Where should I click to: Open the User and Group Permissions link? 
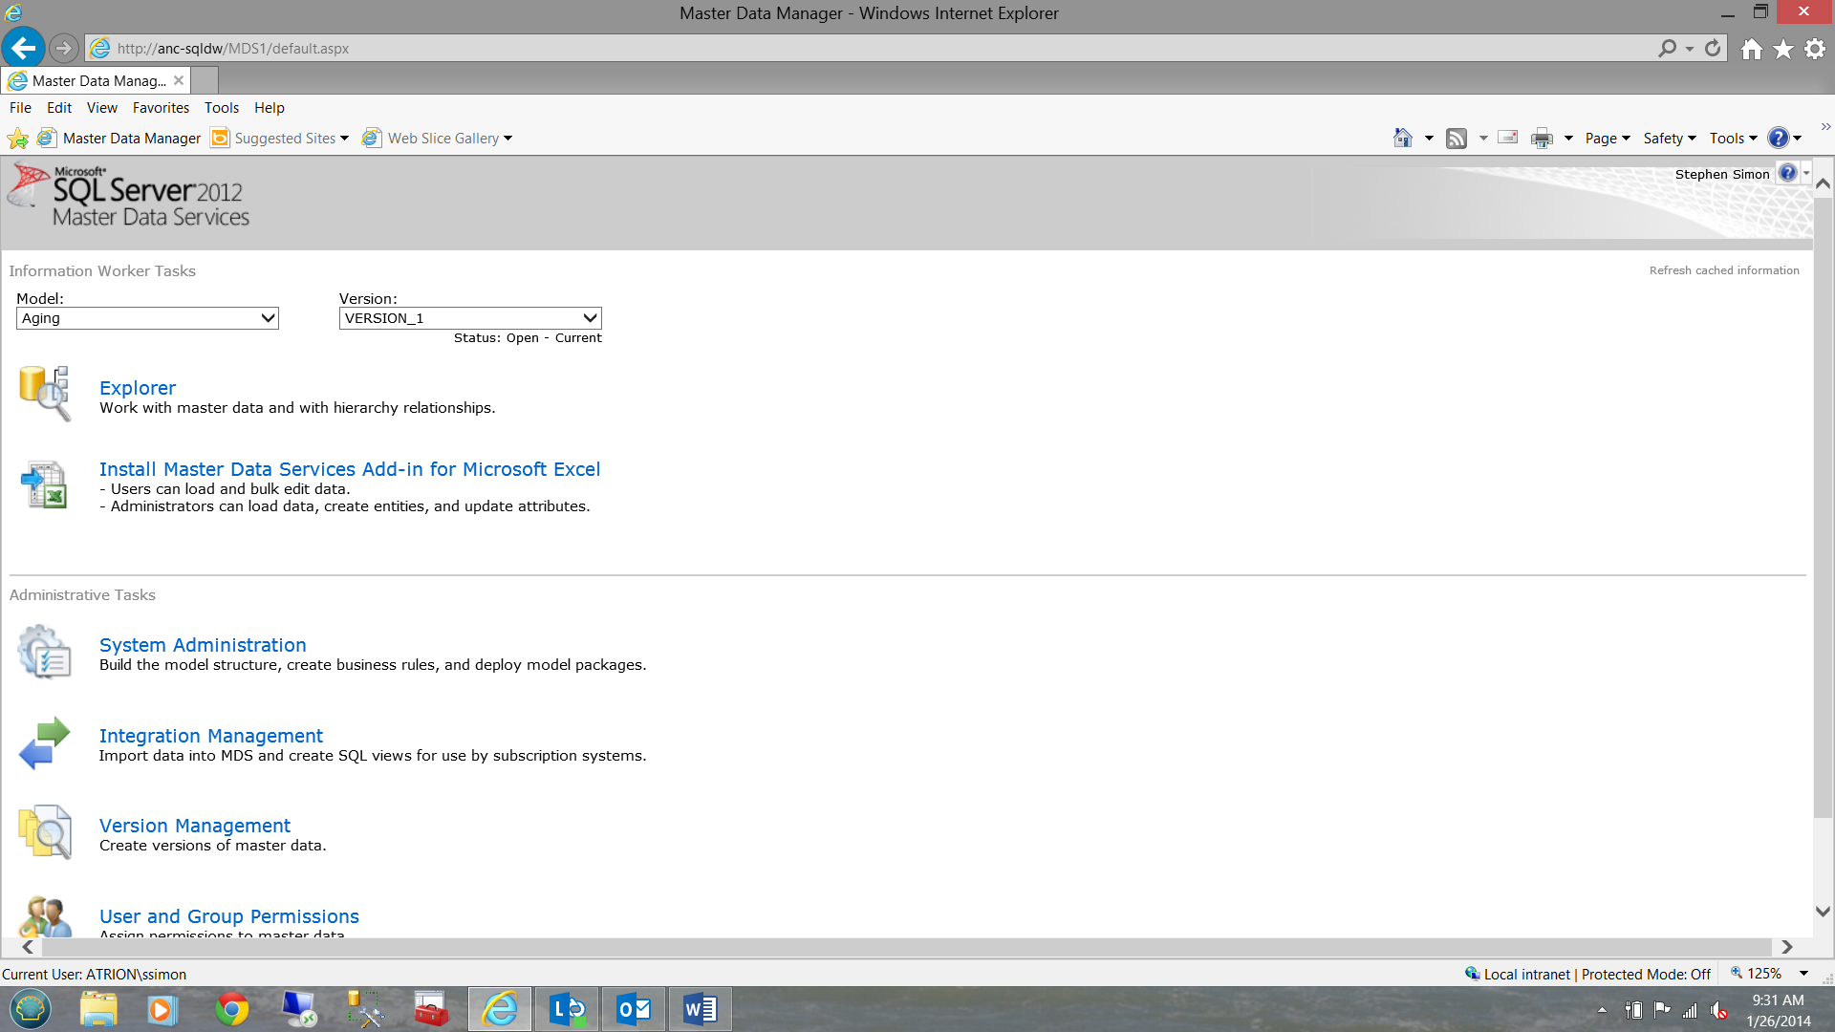point(229,916)
